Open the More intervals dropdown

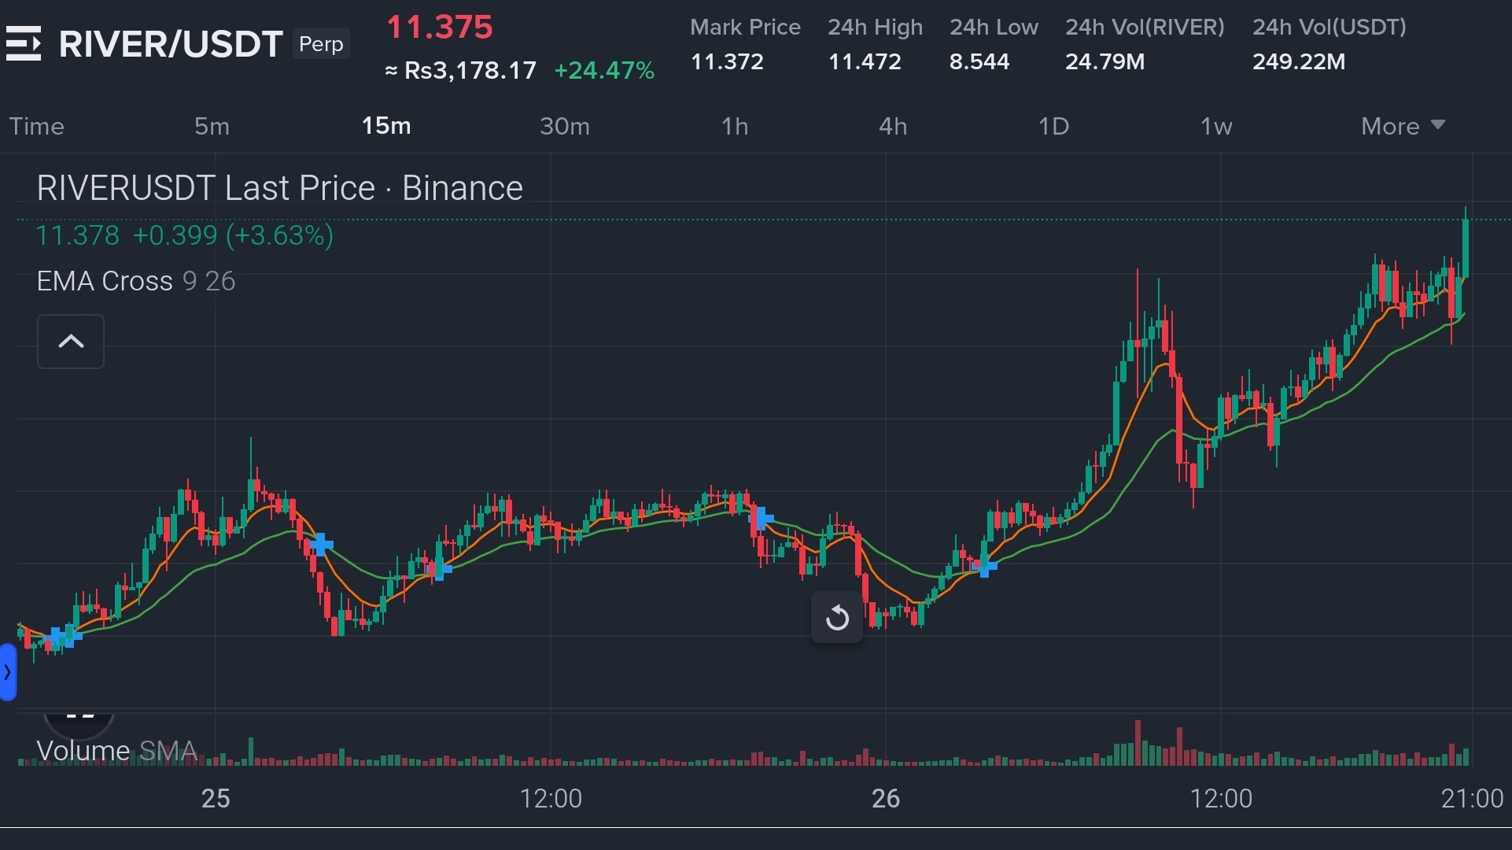(1403, 126)
